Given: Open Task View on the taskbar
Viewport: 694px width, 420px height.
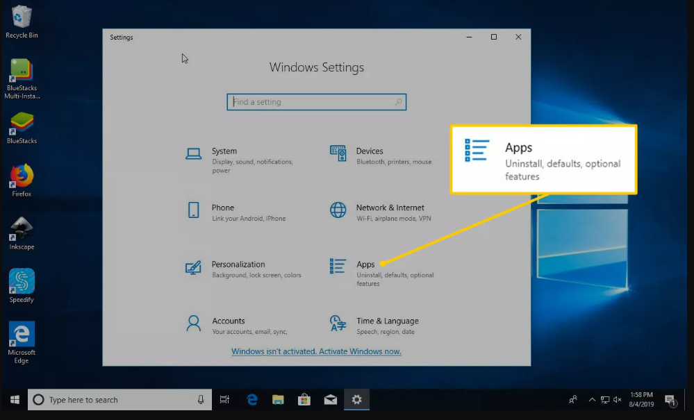Looking at the screenshot, I should pyautogui.click(x=224, y=400).
